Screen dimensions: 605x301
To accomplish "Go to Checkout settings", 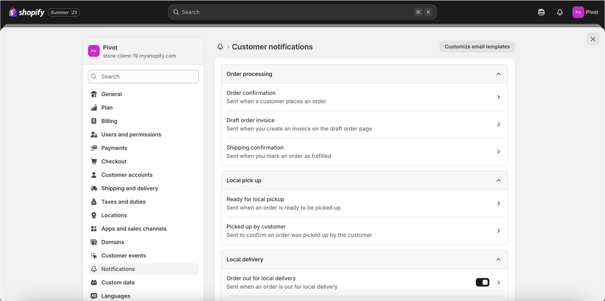I will pos(143,161).
